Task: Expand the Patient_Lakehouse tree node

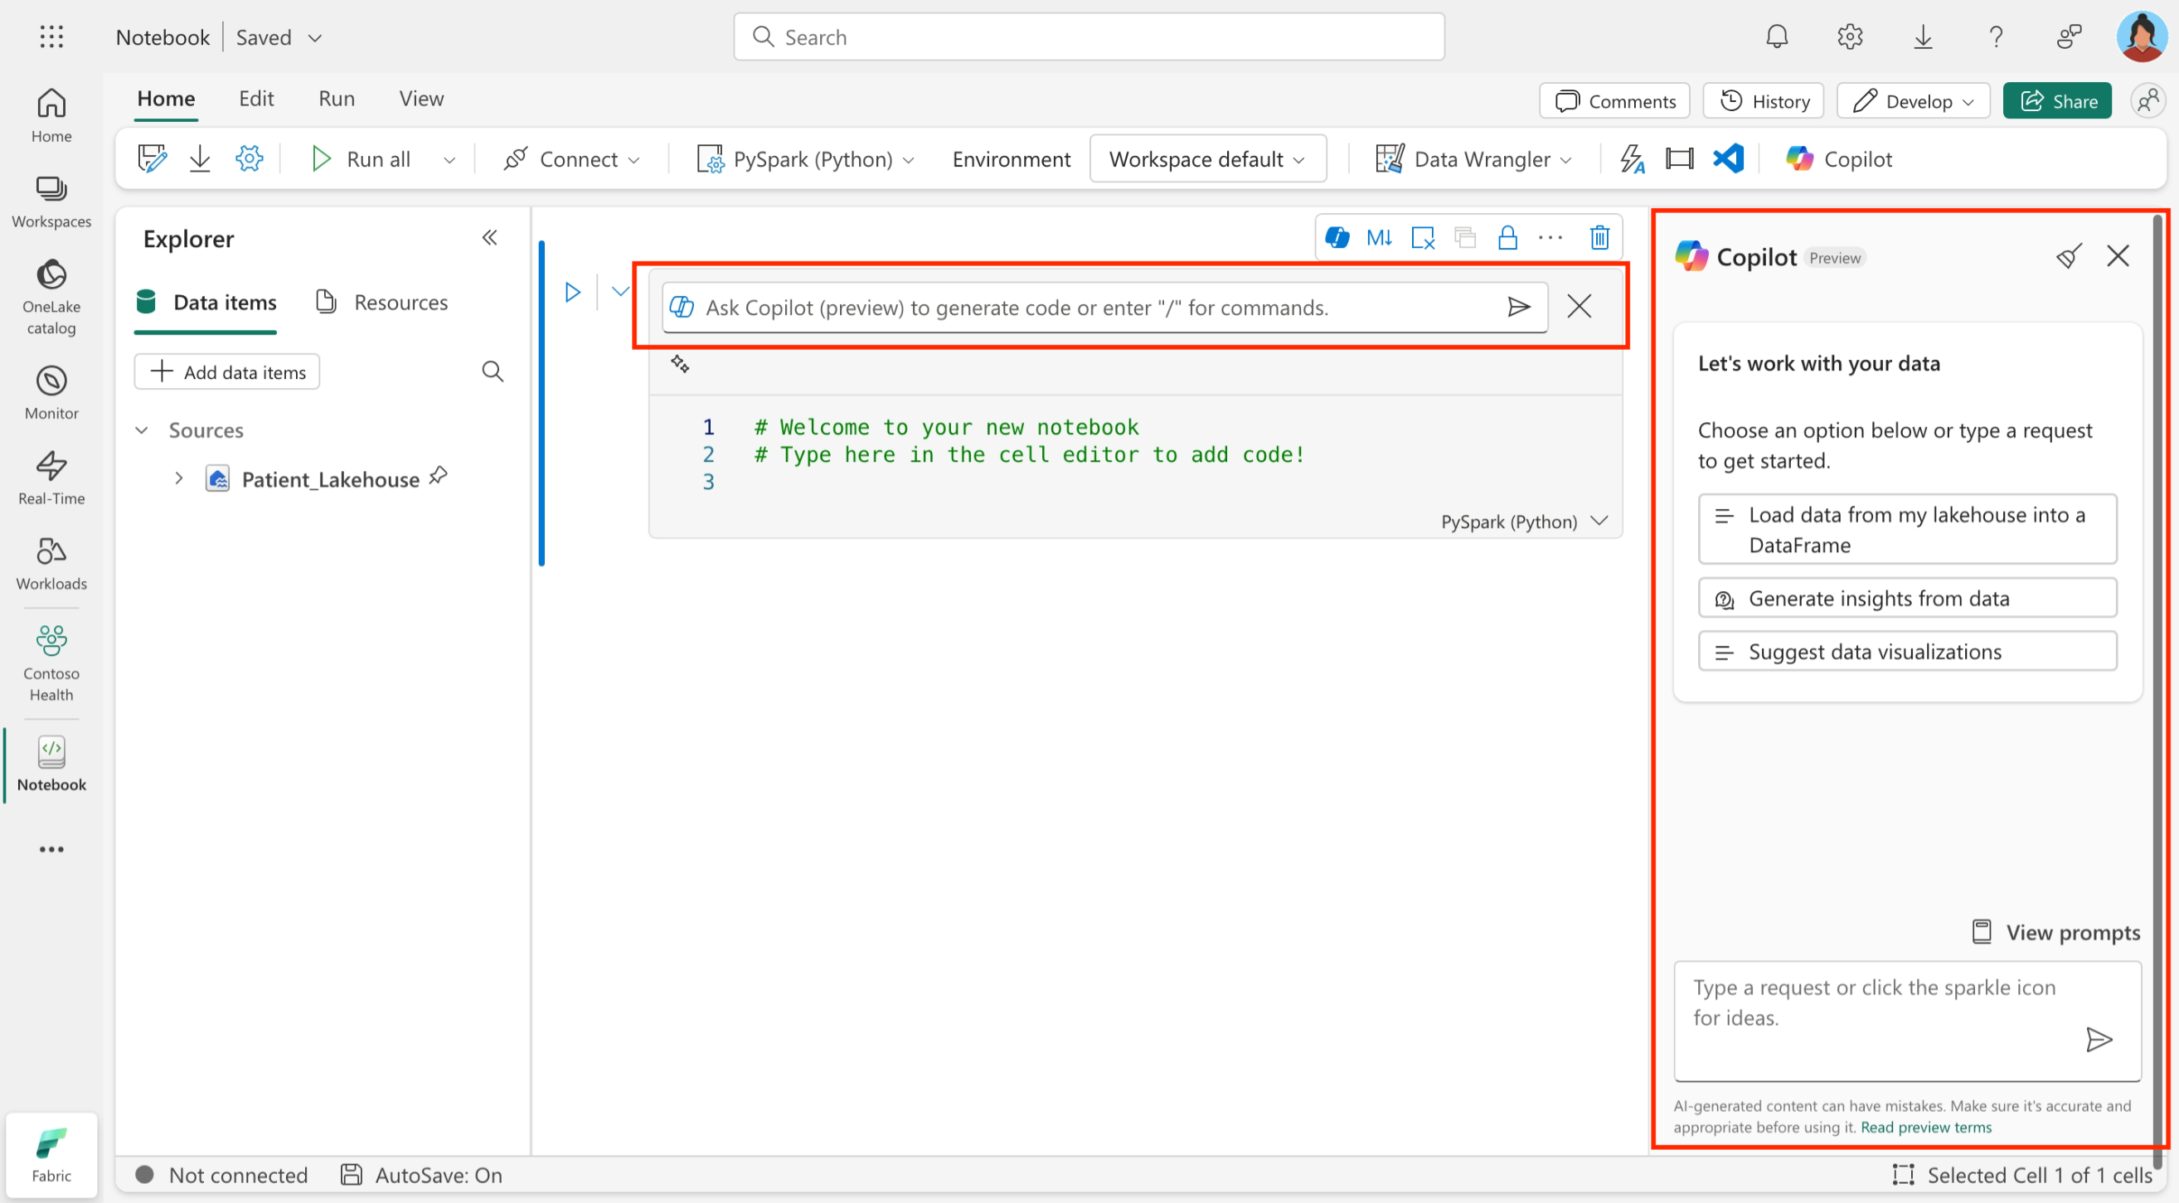Action: [x=178, y=479]
